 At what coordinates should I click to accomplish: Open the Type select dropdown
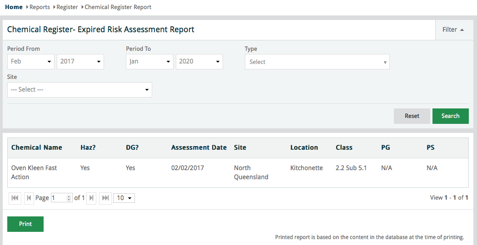click(317, 62)
